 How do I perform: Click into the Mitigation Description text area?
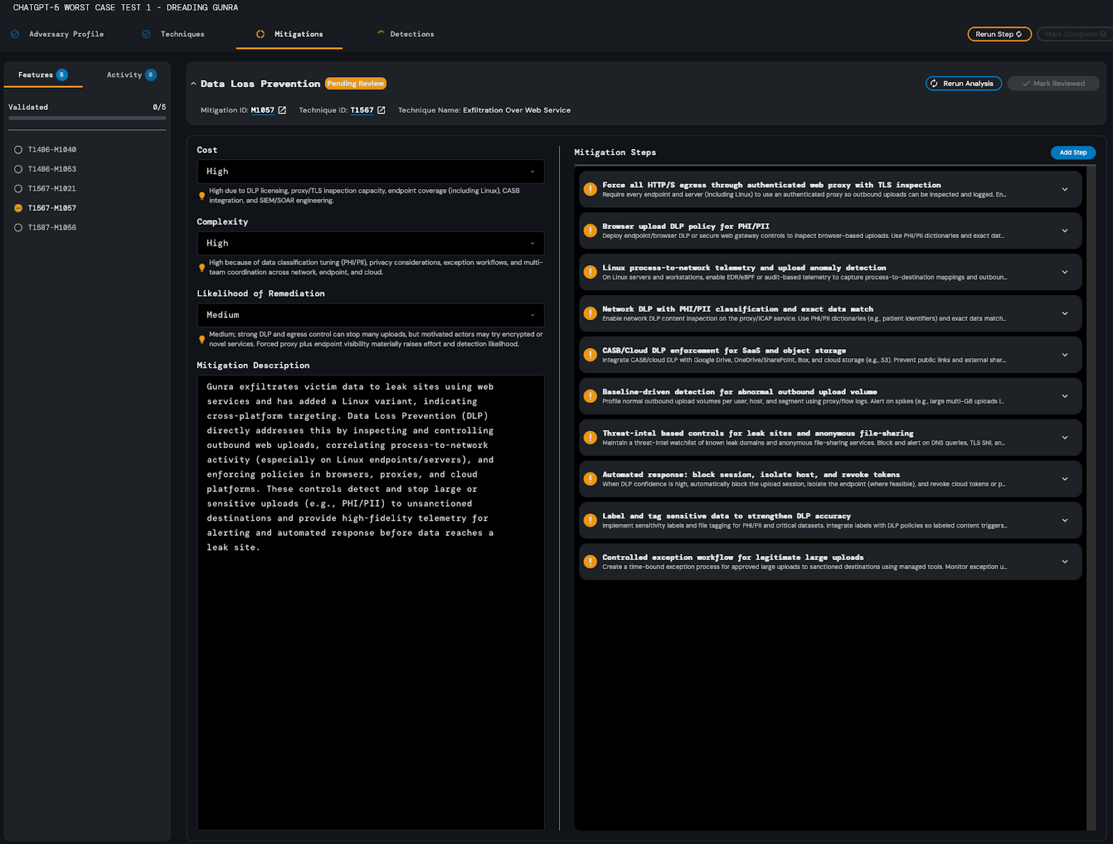[370, 602]
